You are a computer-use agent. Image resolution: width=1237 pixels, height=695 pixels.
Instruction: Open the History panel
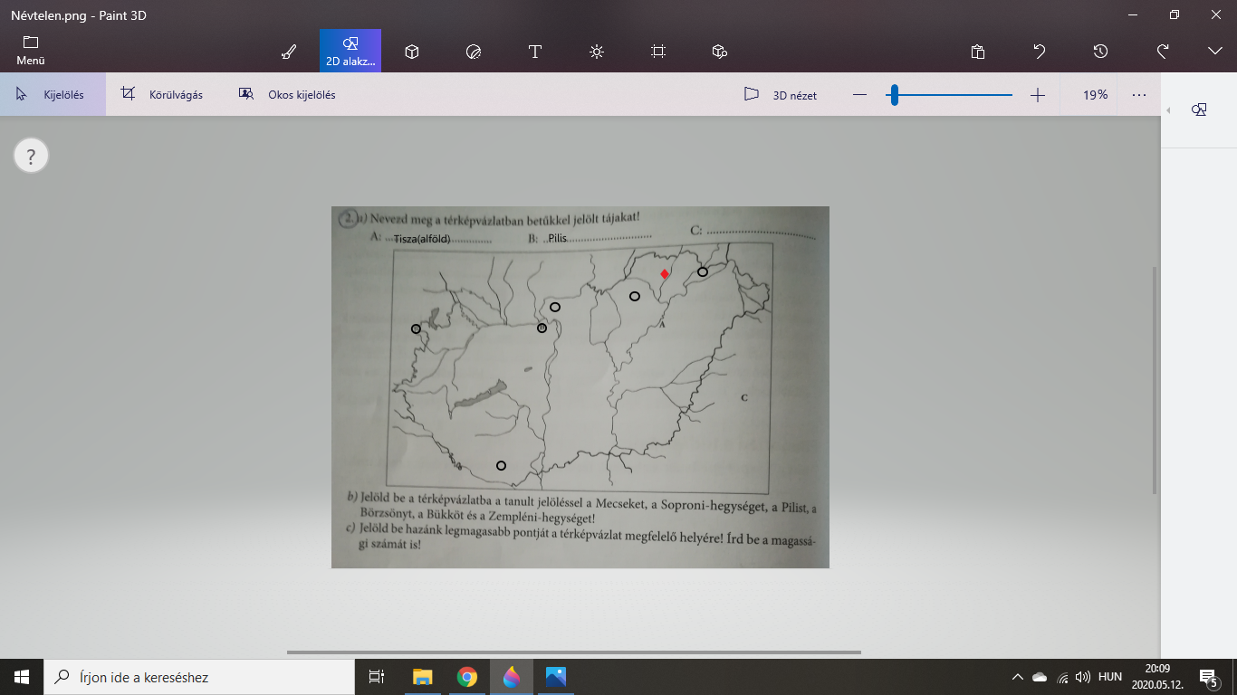pyautogui.click(x=1100, y=52)
